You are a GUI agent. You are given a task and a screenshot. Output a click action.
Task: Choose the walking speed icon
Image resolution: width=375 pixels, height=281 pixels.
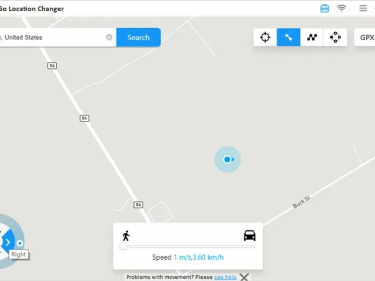[126, 236]
